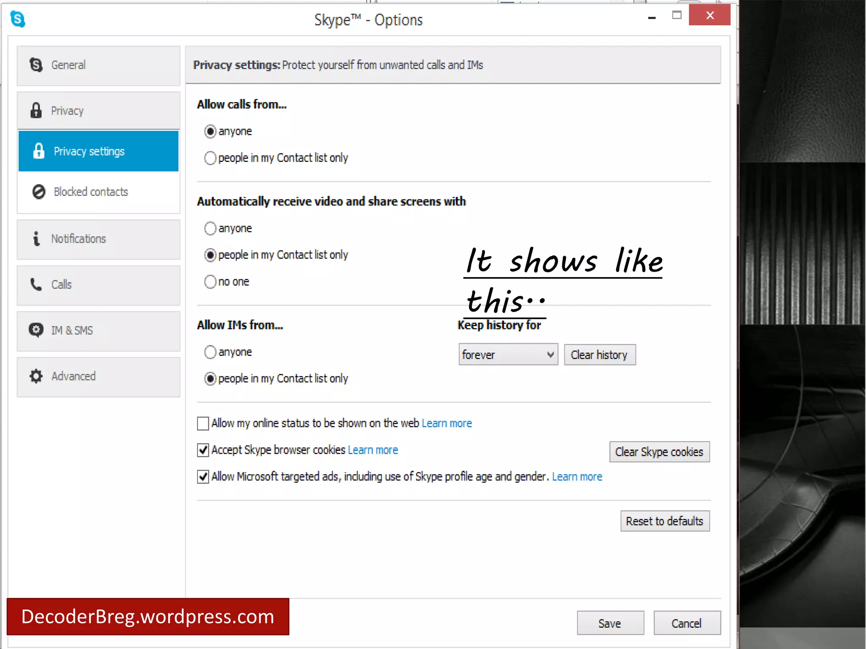Image resolution: width=866 pixels, height=649 pixels.
Task: Select 'no one' for automatic video
Action: 210,282
